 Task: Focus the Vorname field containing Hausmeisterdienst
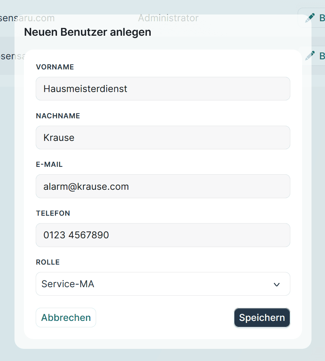[163, 89]
